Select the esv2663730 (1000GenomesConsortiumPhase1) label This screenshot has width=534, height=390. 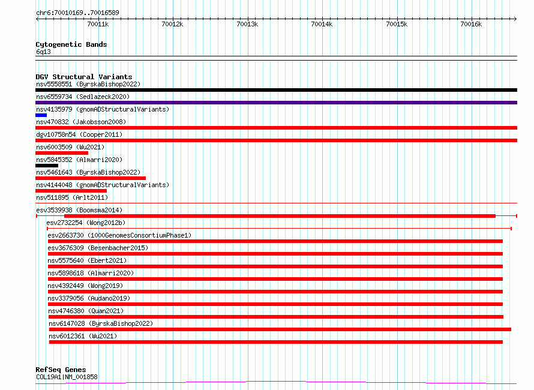tap(119, 235)
